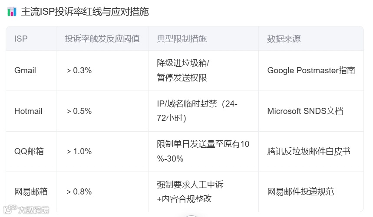
Task: Select the heading 主流ISP投诉率红线与应对措施
Action: (x=85, y=12)
